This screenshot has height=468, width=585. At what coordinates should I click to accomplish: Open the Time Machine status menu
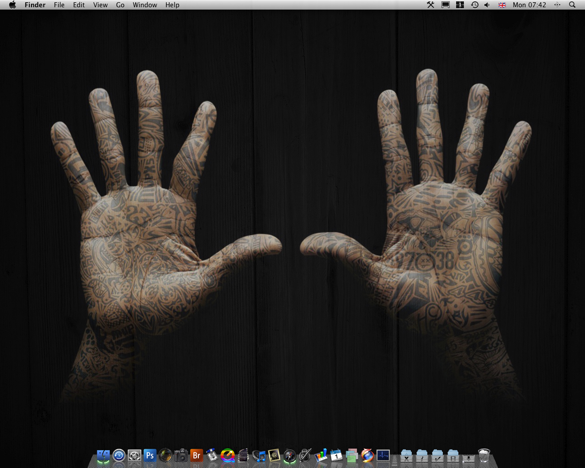[x=474, y=5]
